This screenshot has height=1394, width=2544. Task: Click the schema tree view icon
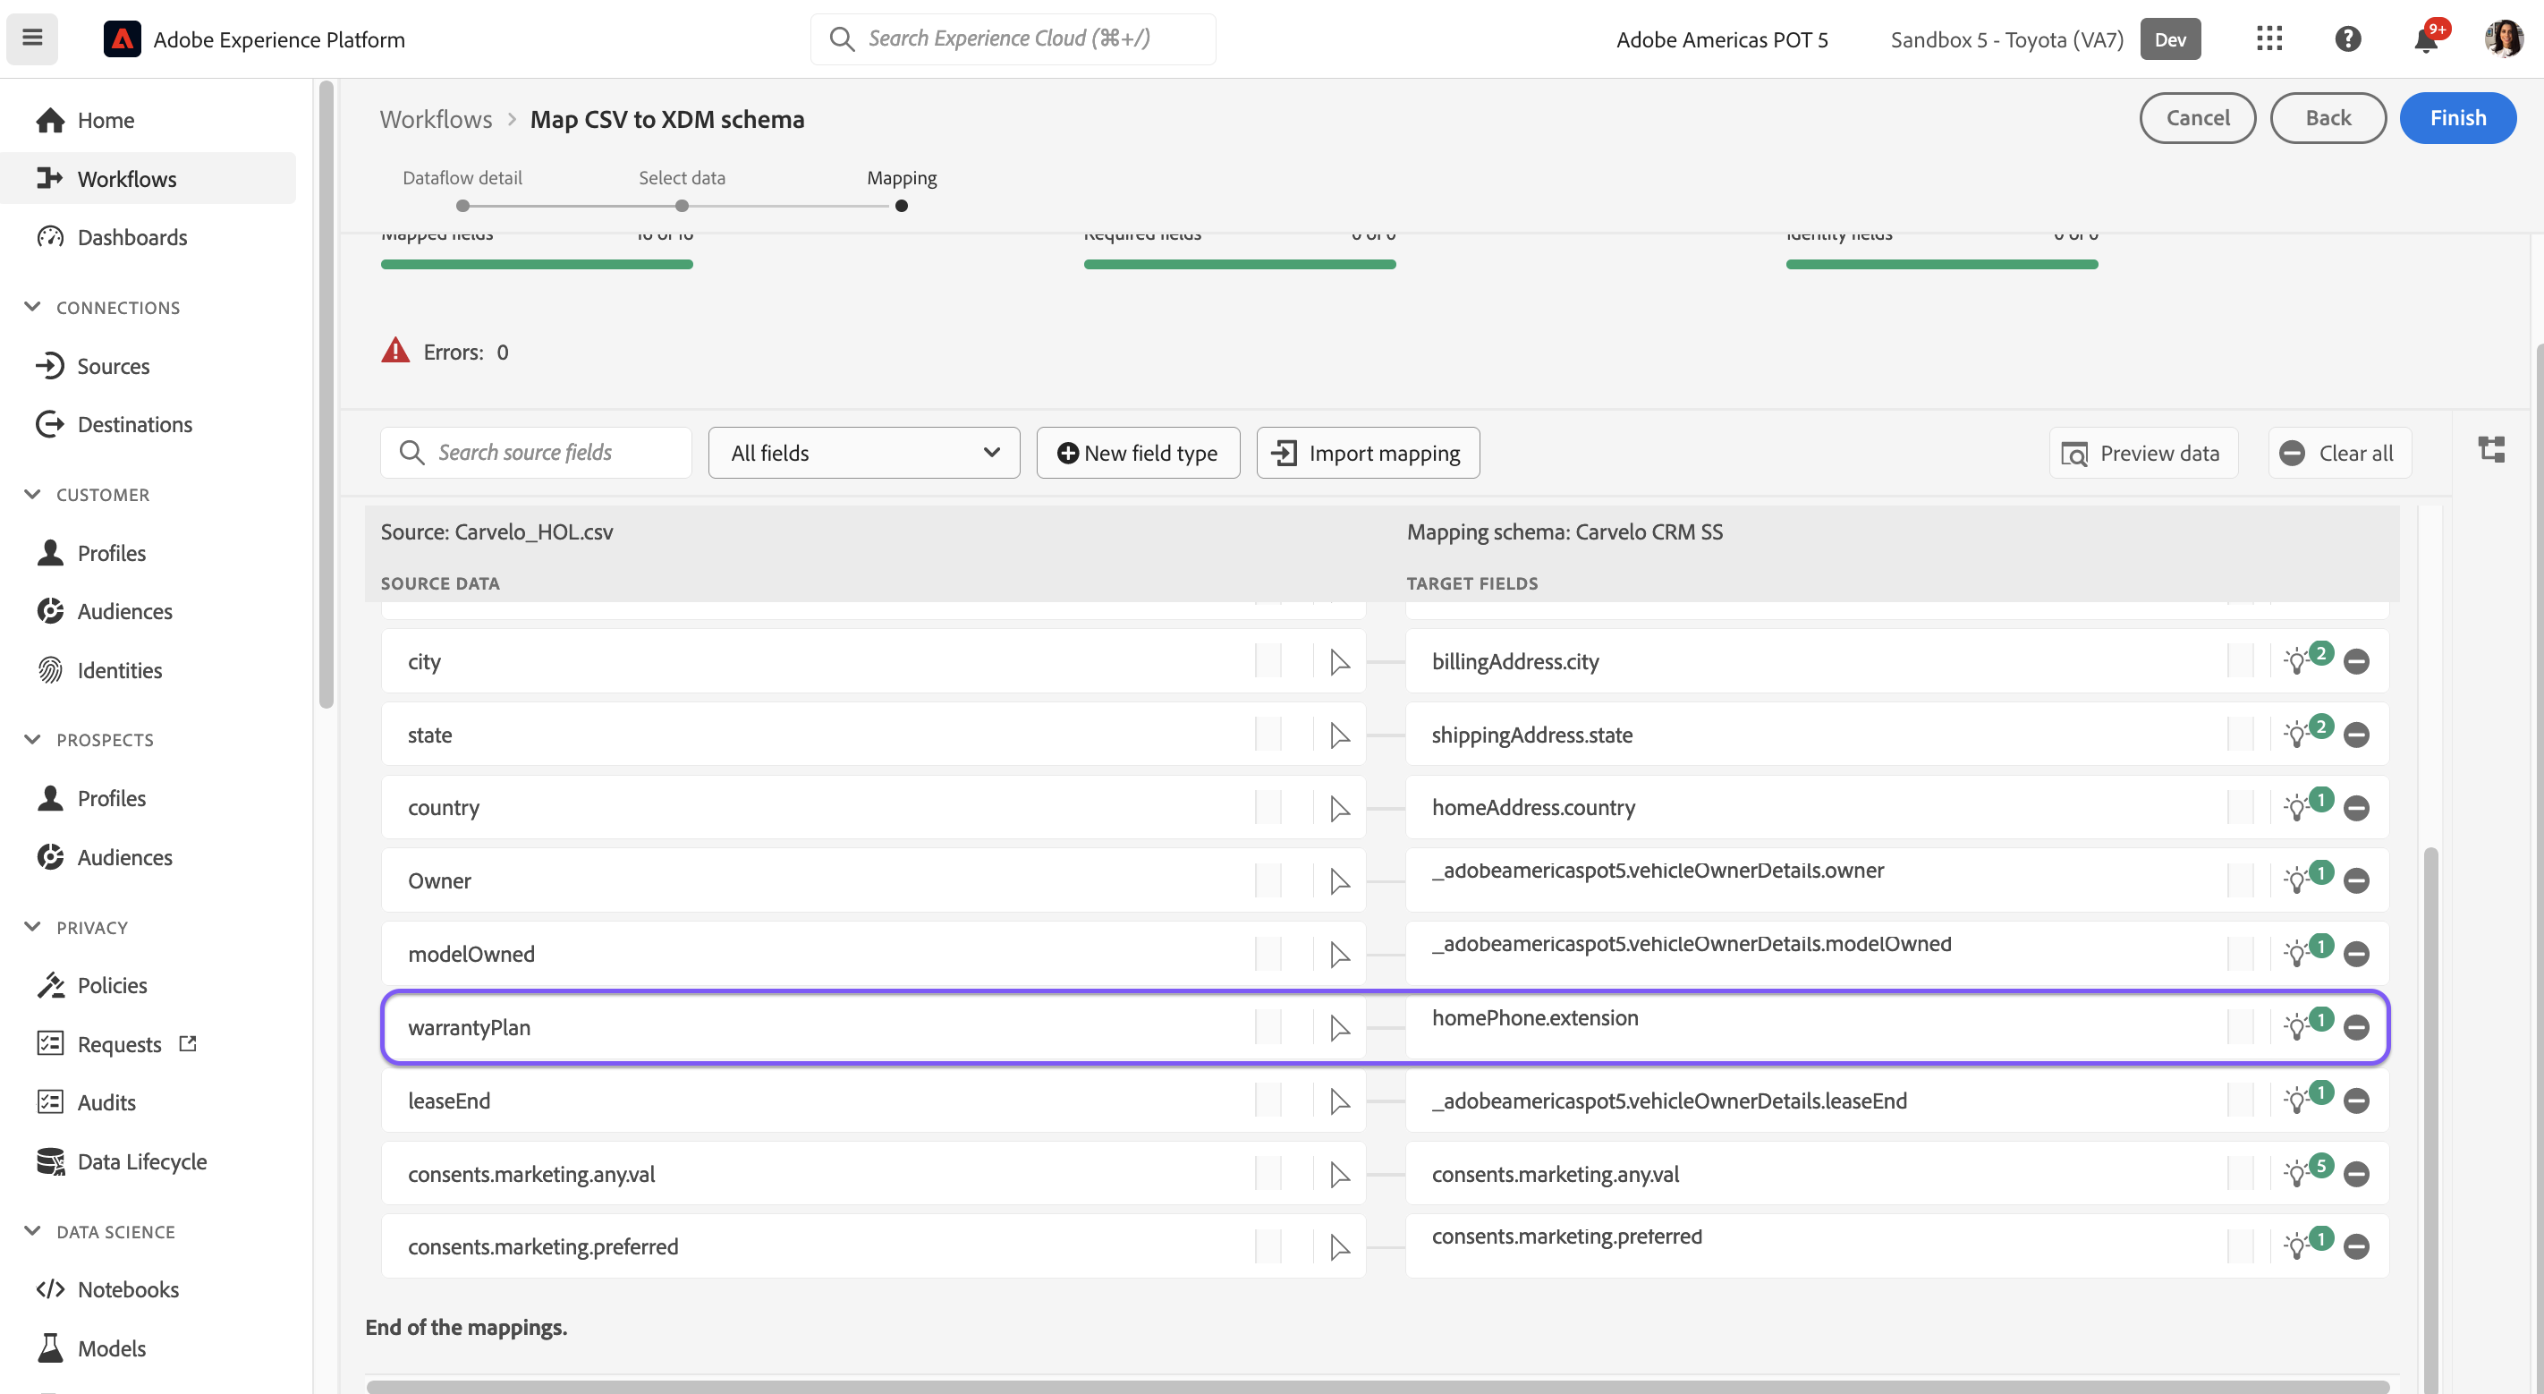point(2490,449)
